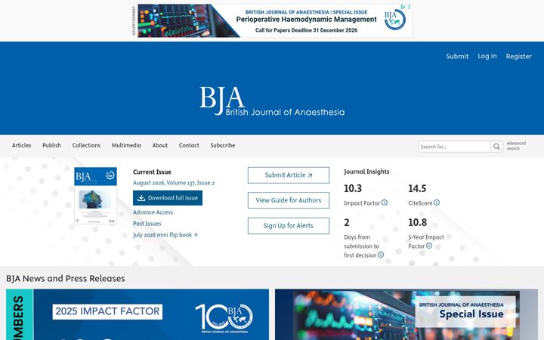Click the Current Issue heading text
The width and height of the screenshot is (544, 340).
point(152,172)
